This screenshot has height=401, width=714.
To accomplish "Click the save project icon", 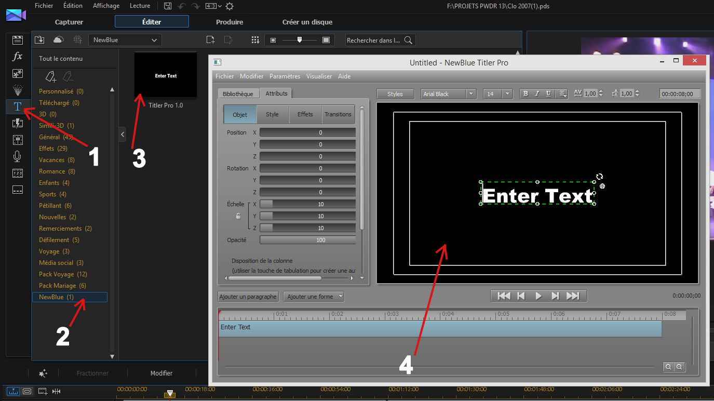I will 167,6.
